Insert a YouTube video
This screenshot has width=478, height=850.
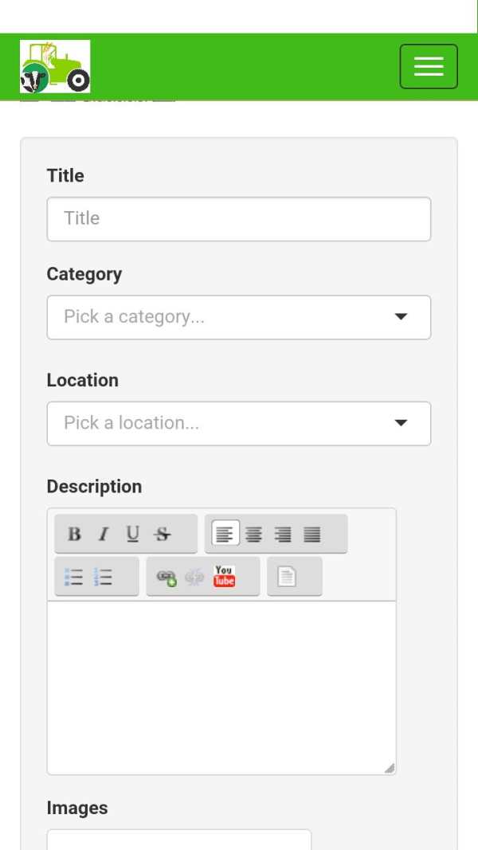tap(225, 577)
